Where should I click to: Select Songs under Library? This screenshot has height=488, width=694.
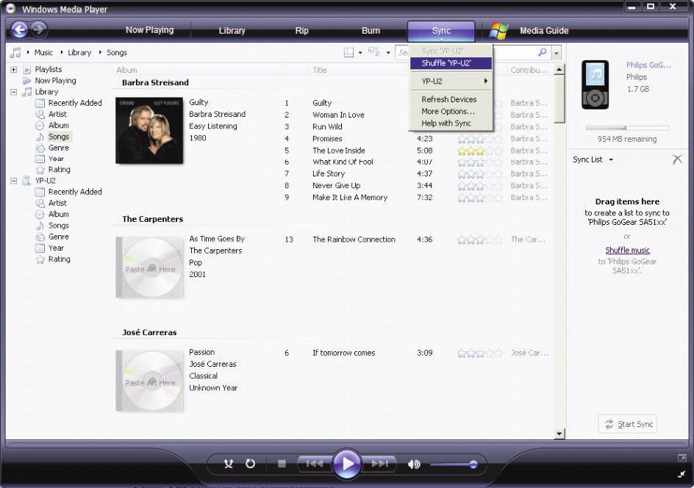pos(58,137)
